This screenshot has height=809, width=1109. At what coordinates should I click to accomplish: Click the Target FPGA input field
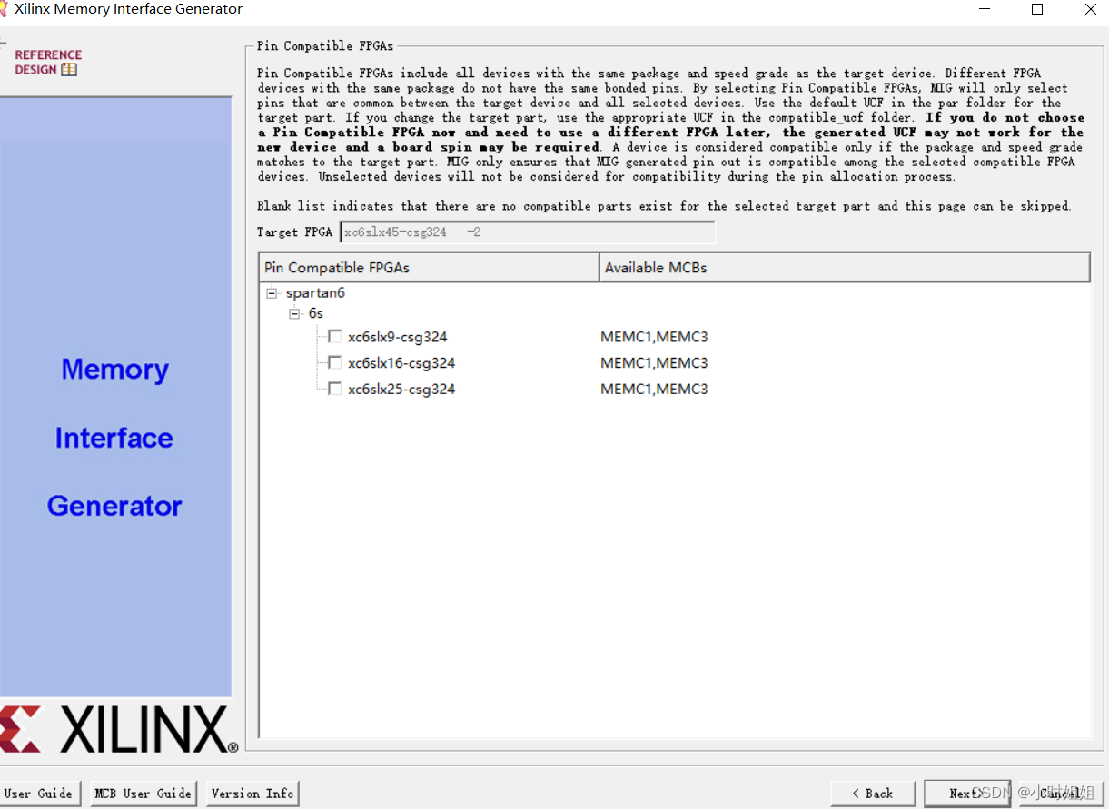tap(527, 232)
